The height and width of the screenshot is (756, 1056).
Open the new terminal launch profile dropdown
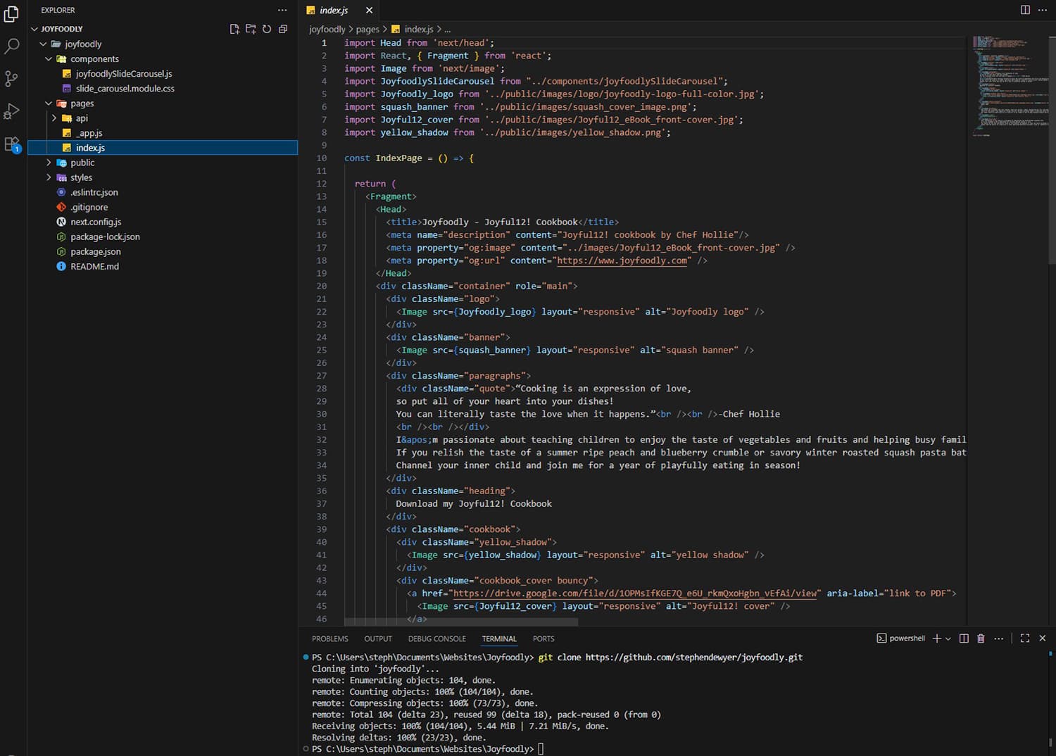coord(948,638)
